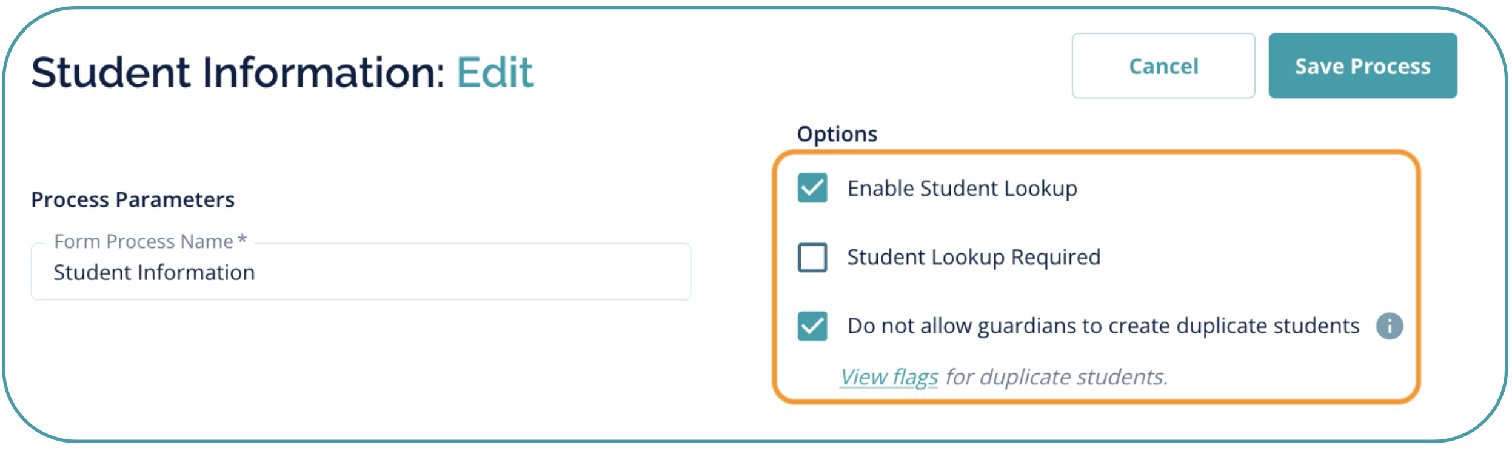1512x451 pixels.
Task: Click the teal "Edit" word in title
Action: [x=495, y=72]
